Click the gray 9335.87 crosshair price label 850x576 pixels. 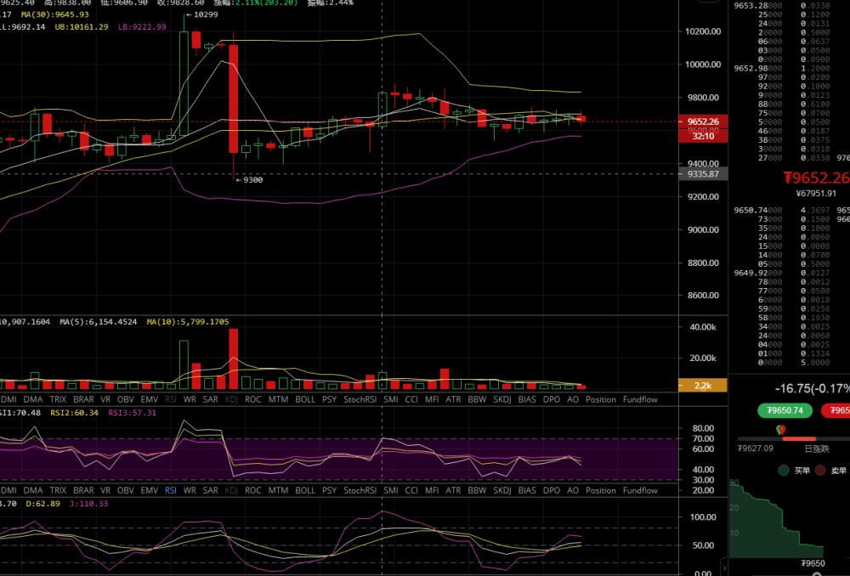pos(703,174)
